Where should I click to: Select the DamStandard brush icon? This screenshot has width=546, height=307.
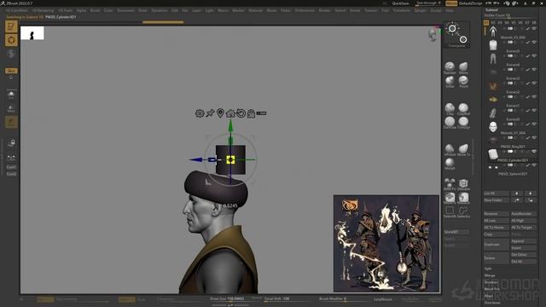tap(450, 123)
